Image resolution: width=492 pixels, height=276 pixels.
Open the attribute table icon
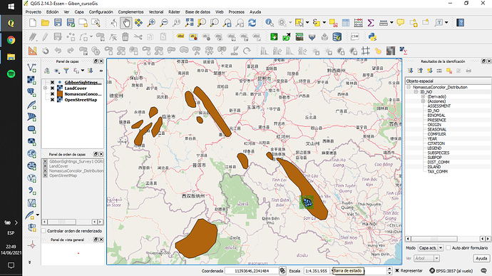click(x=345, y=23)
